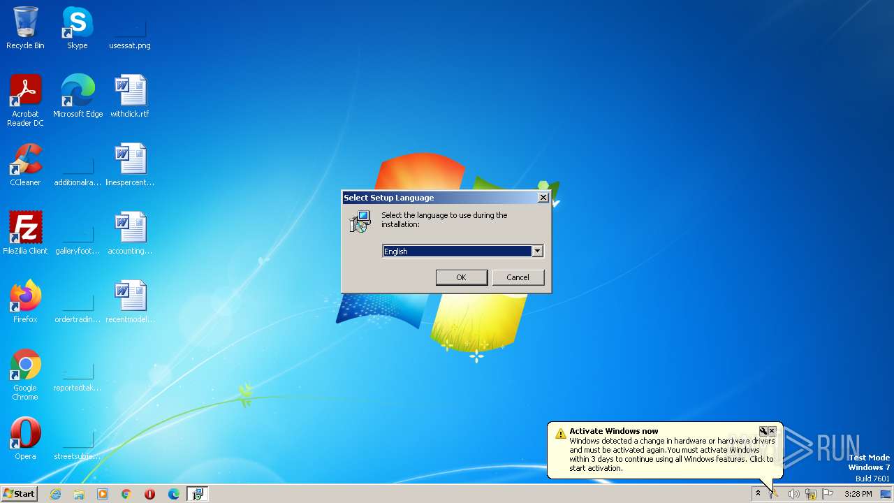Cancel the setup language dialog
Viewport: 894px width, 503px height.
click(x=518, y=277)
